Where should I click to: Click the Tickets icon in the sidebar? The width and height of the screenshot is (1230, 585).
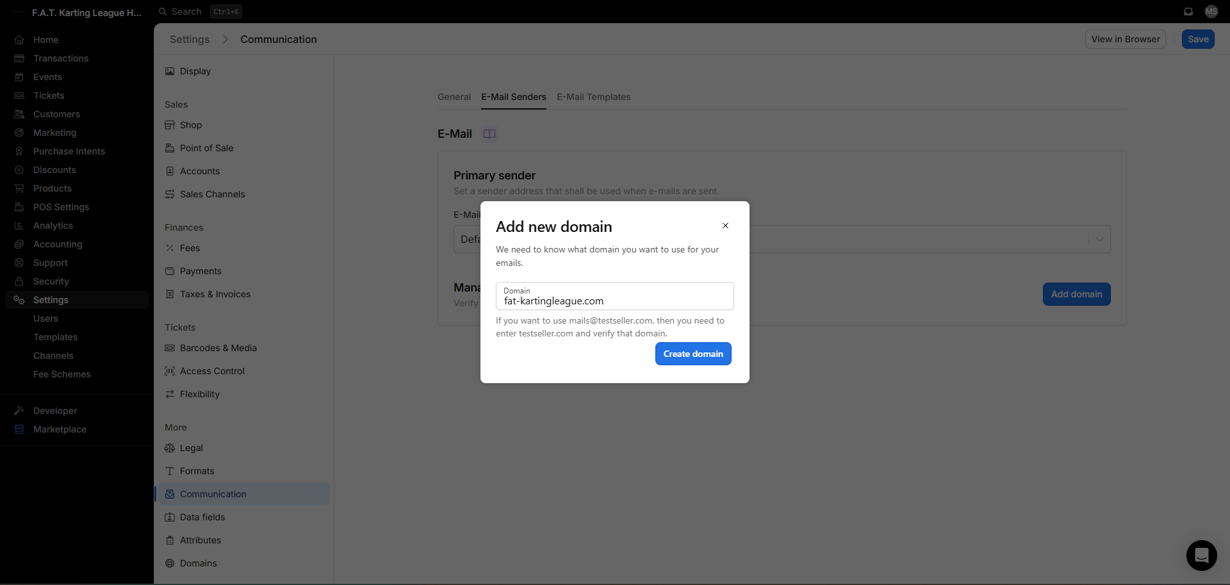pos(19,95)
